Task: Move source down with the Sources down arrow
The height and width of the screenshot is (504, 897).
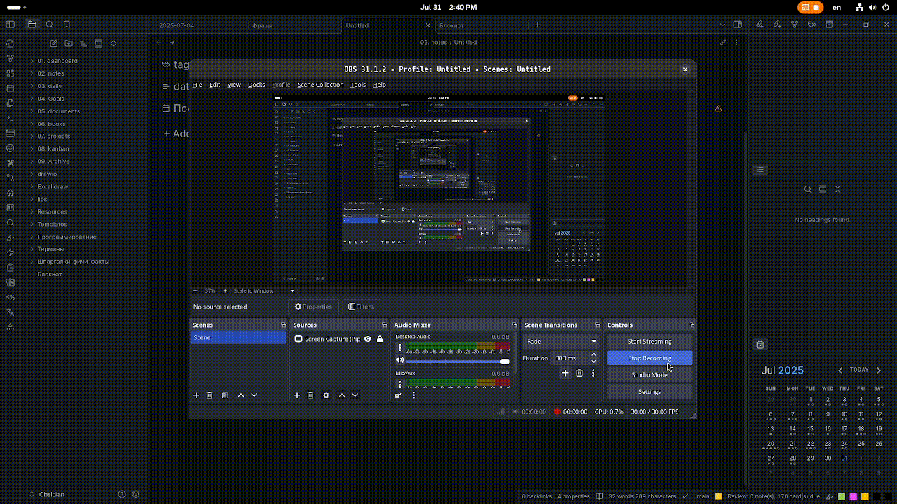Action: pos(355,395)
